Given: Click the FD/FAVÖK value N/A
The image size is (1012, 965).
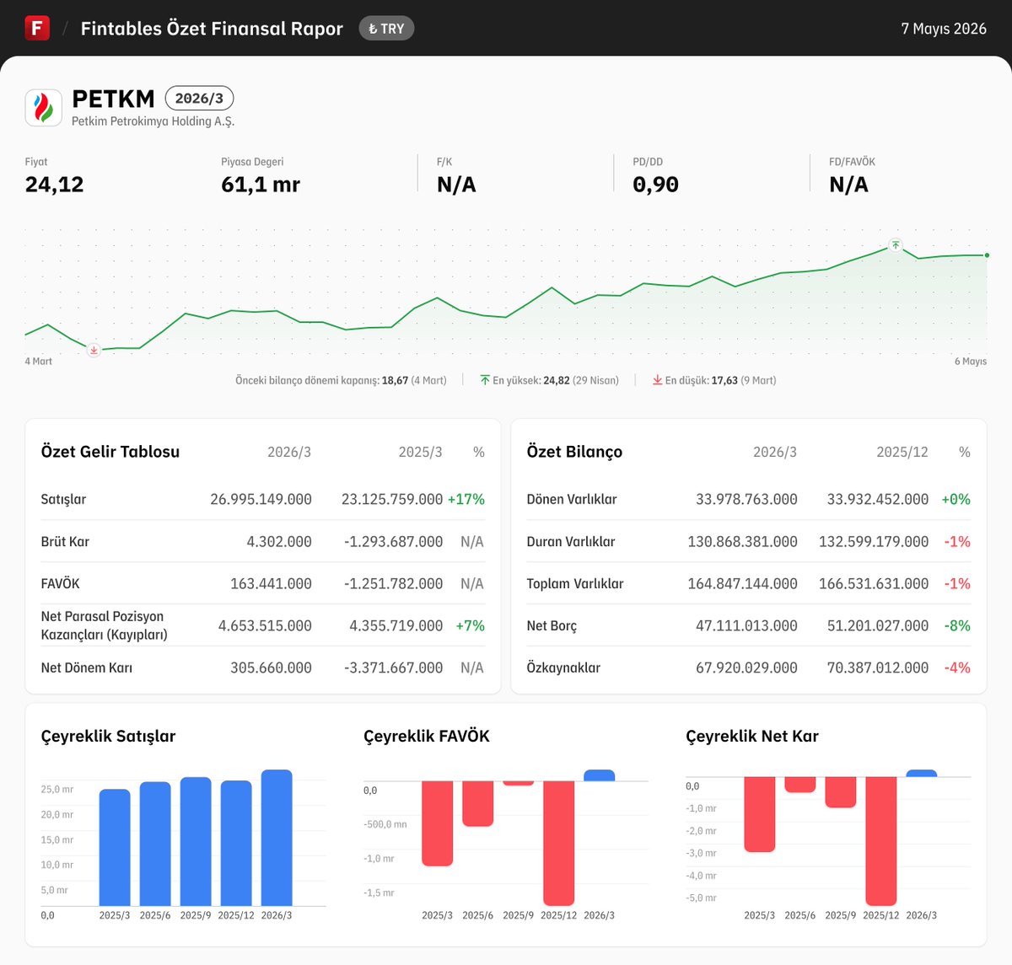Looking at the screenshot, I should (848, 185).
